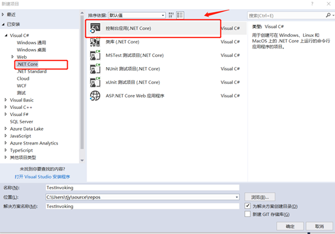The image size is (335, 234).
Task: Toggle create directory for solution checkbox
Action: [x=247, y=206]
